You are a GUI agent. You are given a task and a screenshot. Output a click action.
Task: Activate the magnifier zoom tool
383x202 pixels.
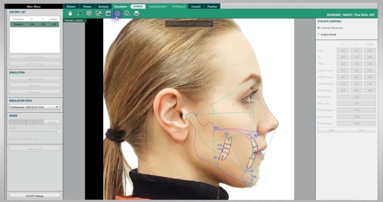point(80,13)
